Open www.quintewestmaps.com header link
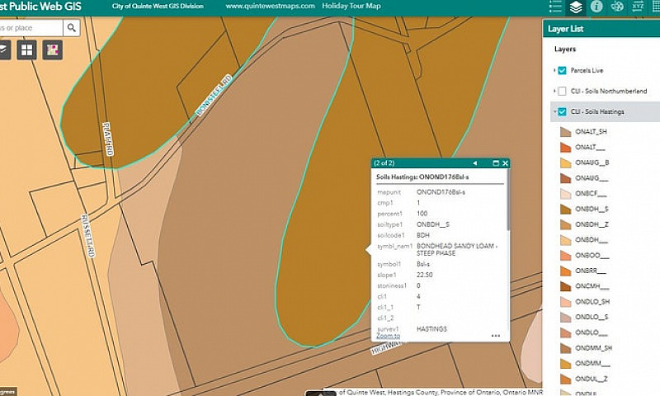Viewport: 660px width, 396px height. [270, 6]
